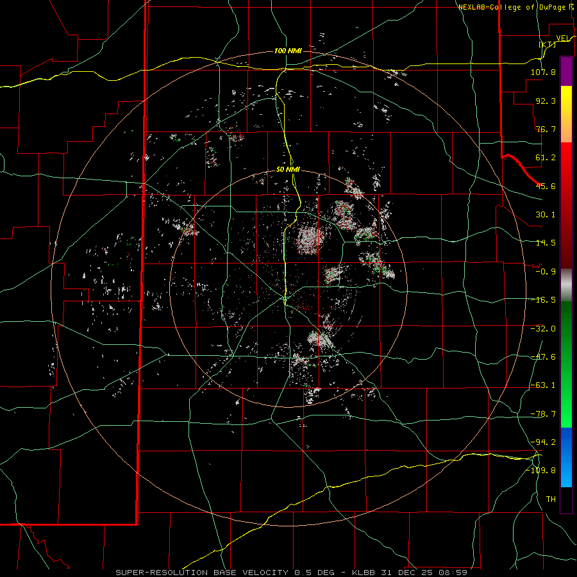
Task: Click the blue segment of the color bar
Action: [566, 457]
